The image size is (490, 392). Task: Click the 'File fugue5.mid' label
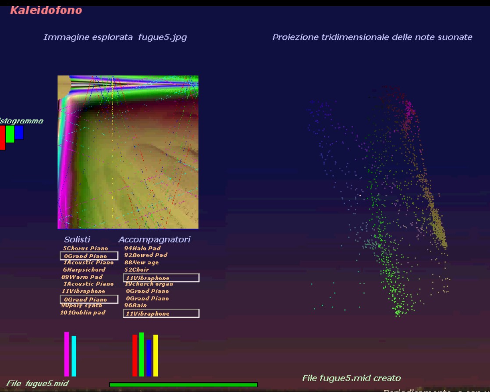point(37,383)
